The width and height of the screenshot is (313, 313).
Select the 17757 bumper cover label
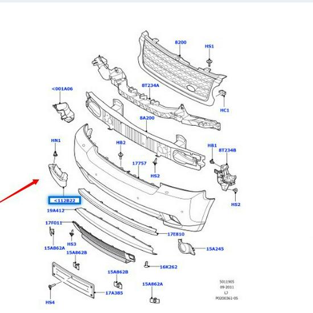pyautogui.click(x=139, y=163)
